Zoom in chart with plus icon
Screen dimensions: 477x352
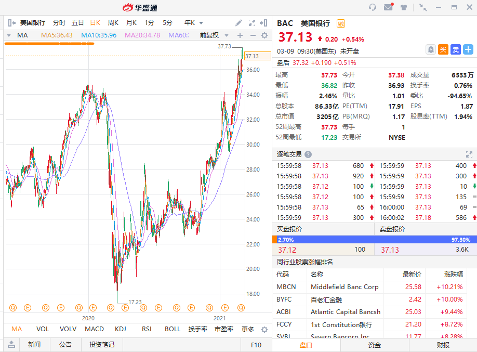[x=240, y=35]
